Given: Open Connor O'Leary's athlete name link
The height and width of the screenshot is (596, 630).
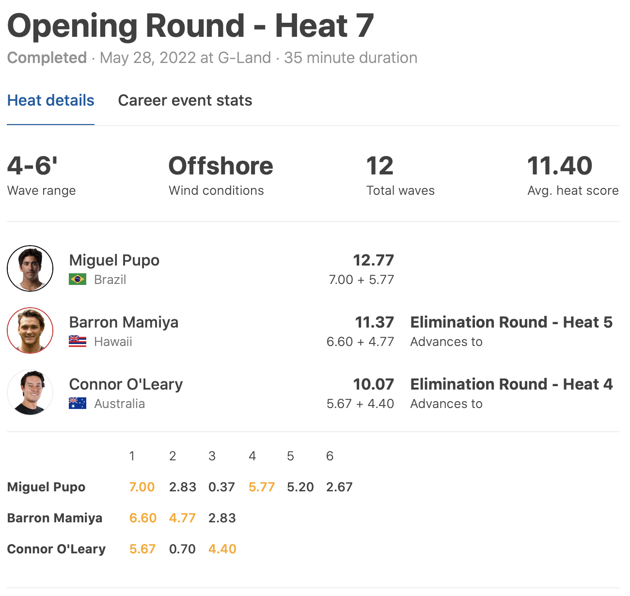Looking at the screenshot, I should [126, 384].
